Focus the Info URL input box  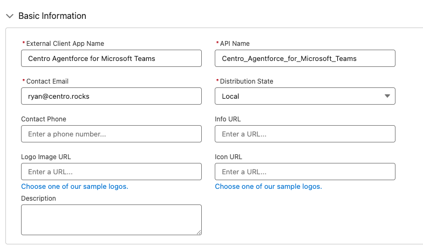pyautogui.click(x=305, y=134)
